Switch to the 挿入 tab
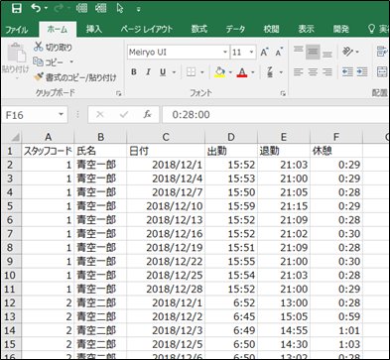 (x=94, y=29)
